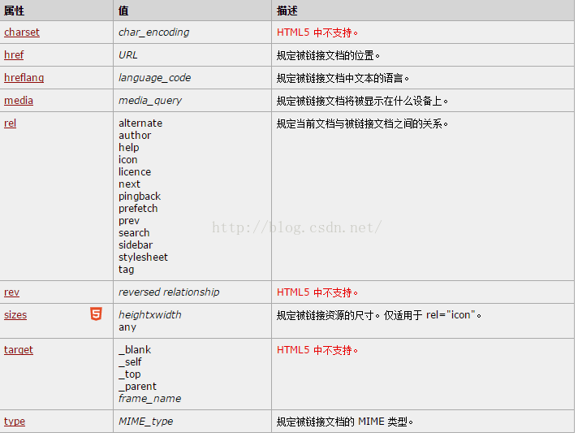Click the description about MIME 类型
Viewport: 578px width, 437px height.
click(x=345, y=422)
